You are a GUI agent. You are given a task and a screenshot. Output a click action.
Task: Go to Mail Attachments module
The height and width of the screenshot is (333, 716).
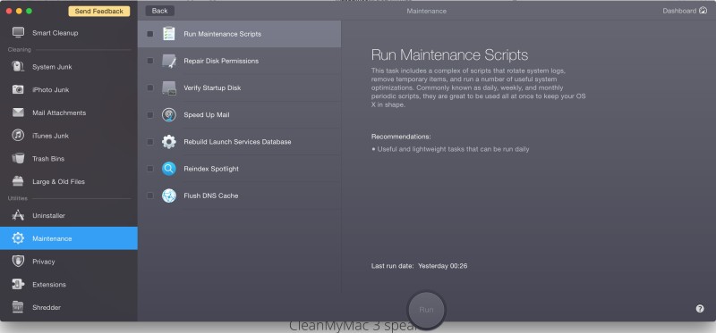(x=69, y=112)
